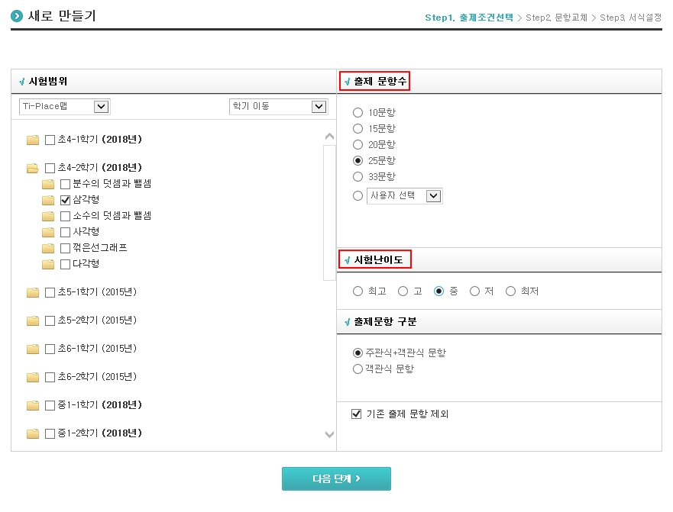
Task: Uncheck the 삼각형 checkbox
Action: coord(65,200)
